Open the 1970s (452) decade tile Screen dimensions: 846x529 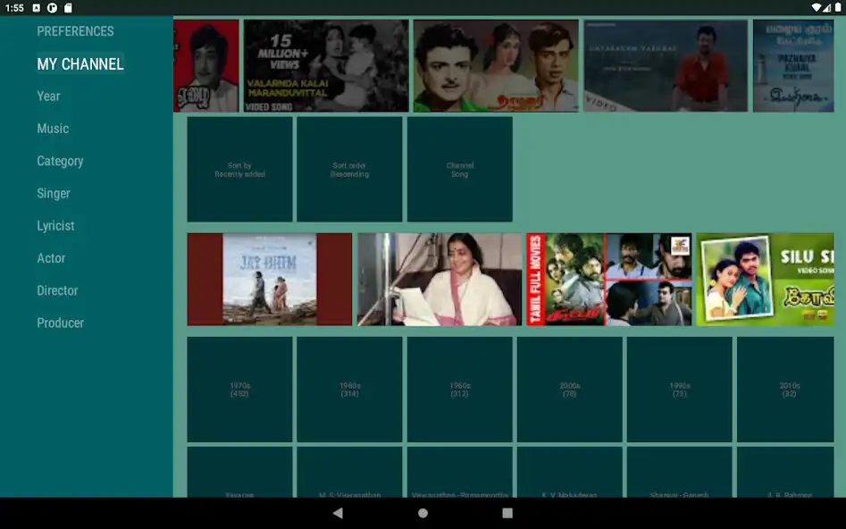(x=239, y=390)
